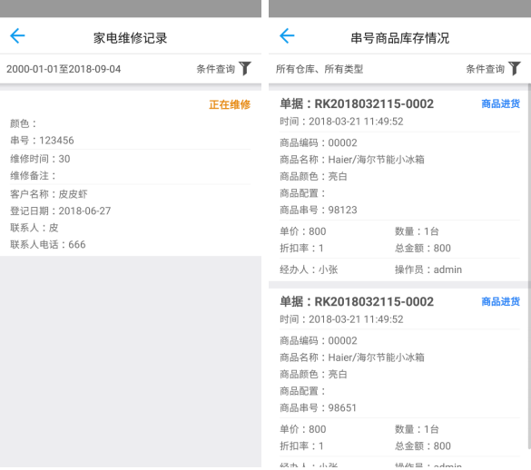Screen dimensions: 531x470
Task: Open 所有仓库、所有类型 filter summary
Action: coord(320,69)
